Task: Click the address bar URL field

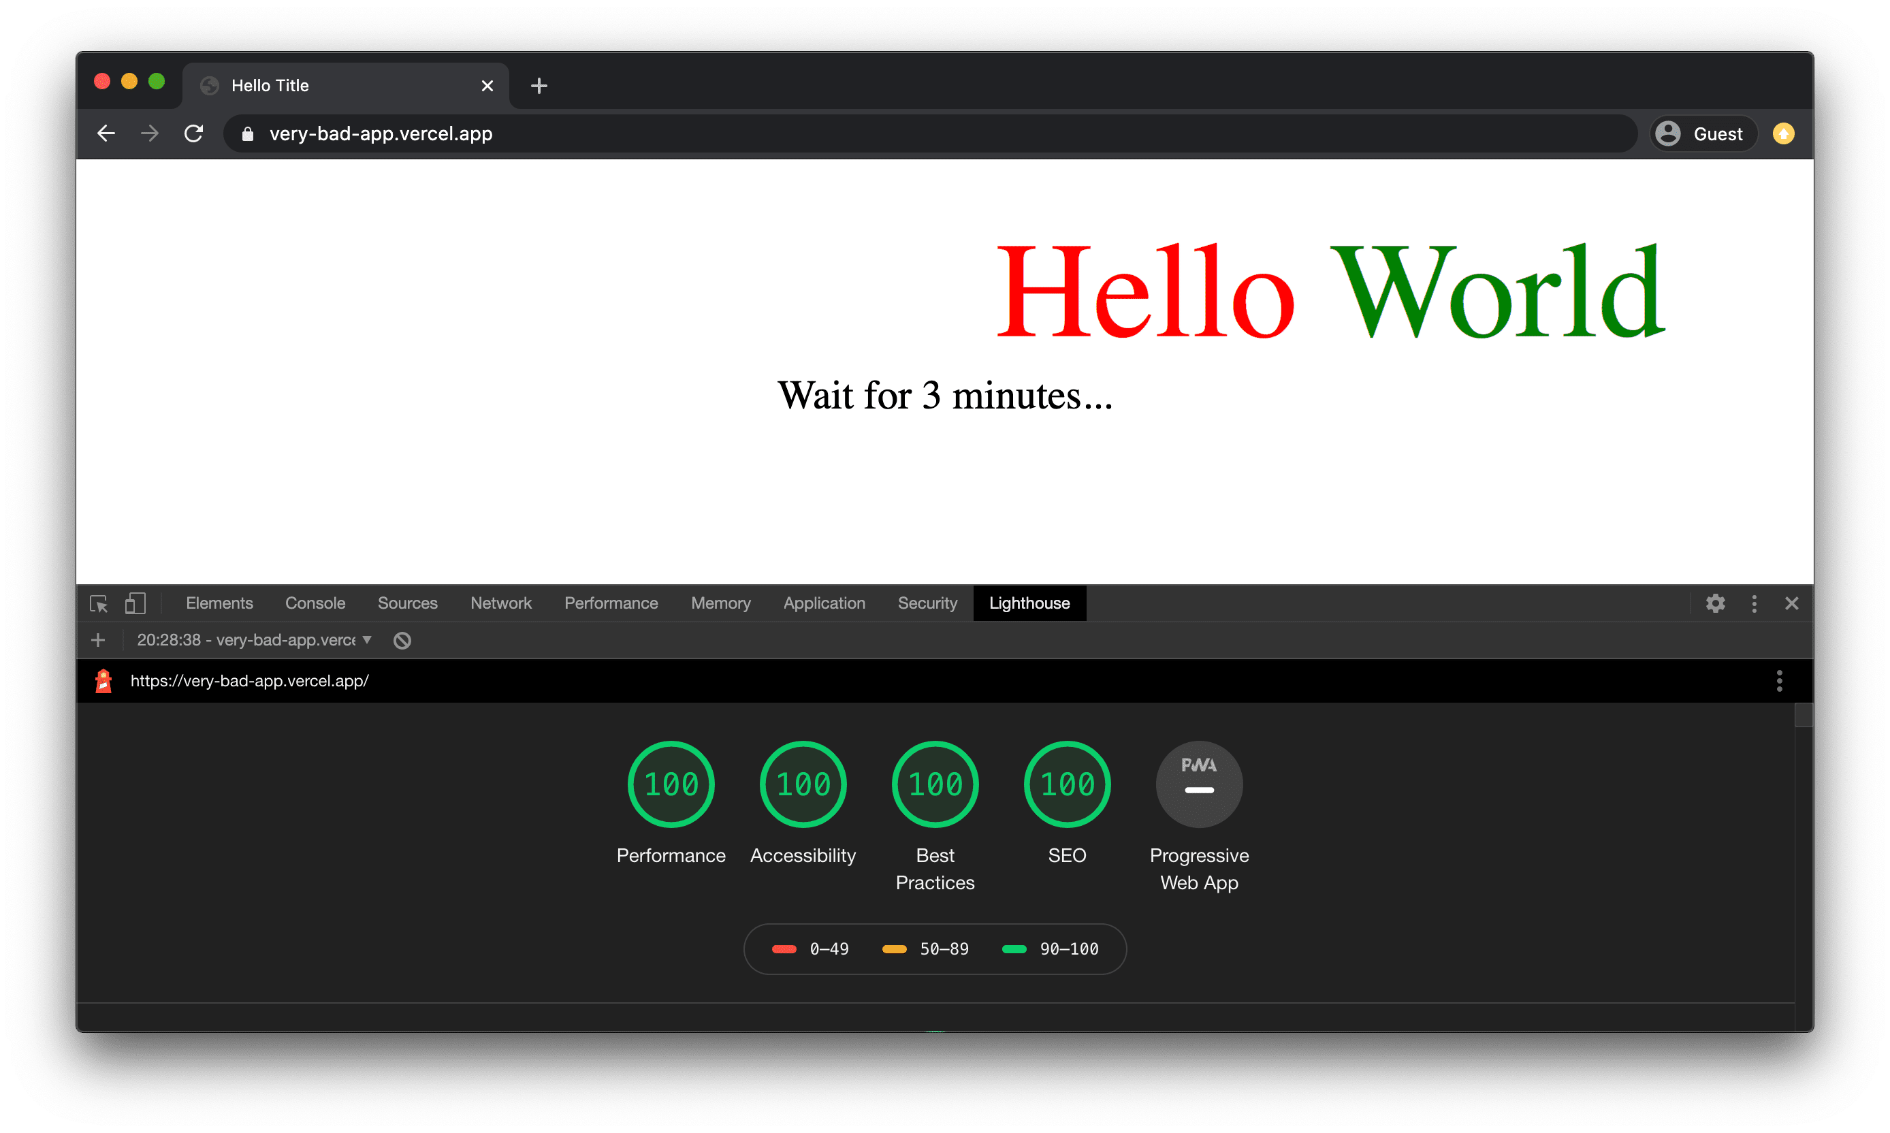Action: [x=916, y=133]
